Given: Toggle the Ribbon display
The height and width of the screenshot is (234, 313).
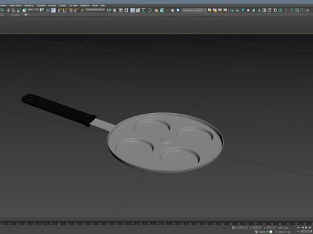Looking at the screenshot, I should click(x=132, y=10).
